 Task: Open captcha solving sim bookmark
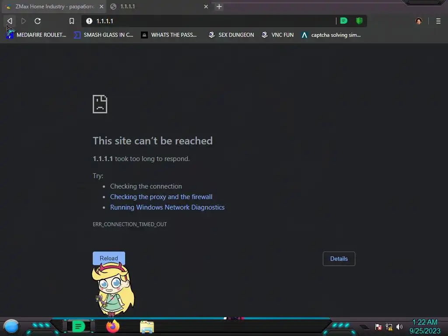pyautogui.click(x=331, y=35)
